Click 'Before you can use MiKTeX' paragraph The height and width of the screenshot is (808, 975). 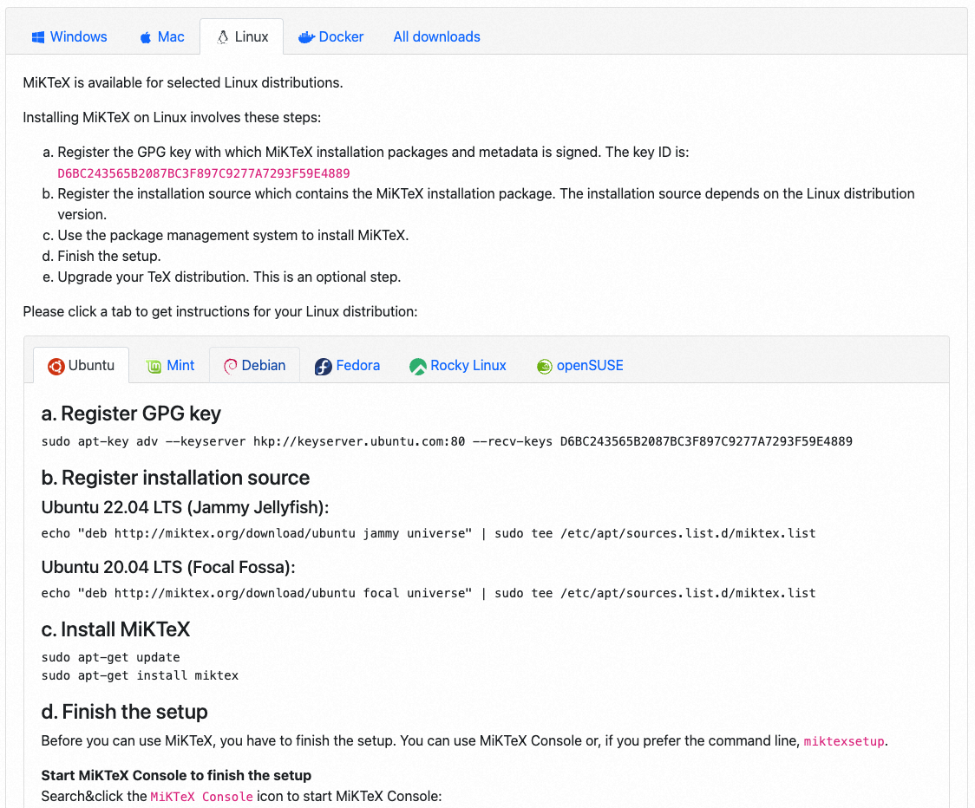click(x=464, y=741)
